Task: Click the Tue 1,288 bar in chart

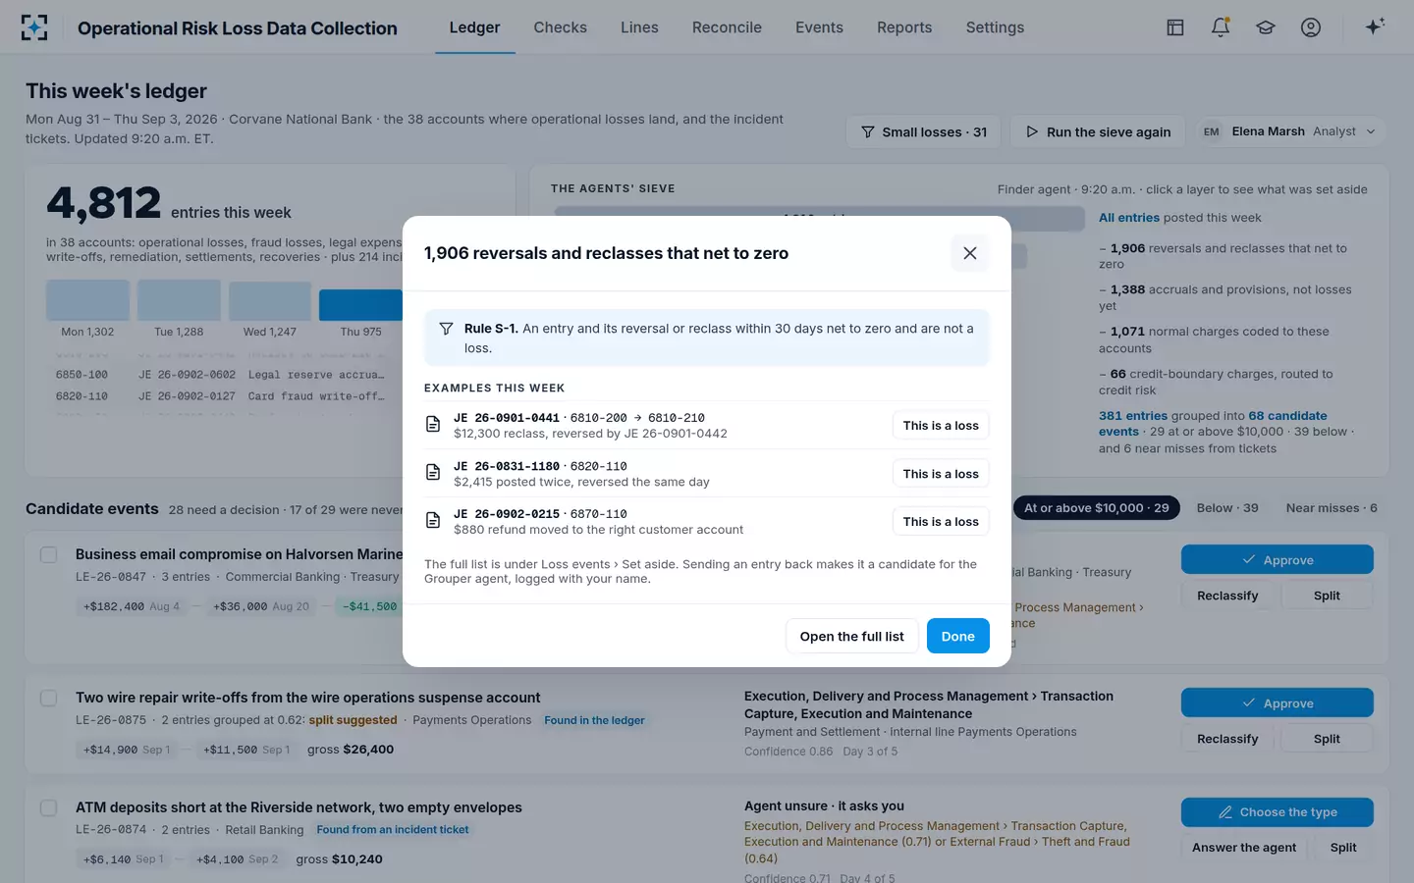Action: click(179, 300)
